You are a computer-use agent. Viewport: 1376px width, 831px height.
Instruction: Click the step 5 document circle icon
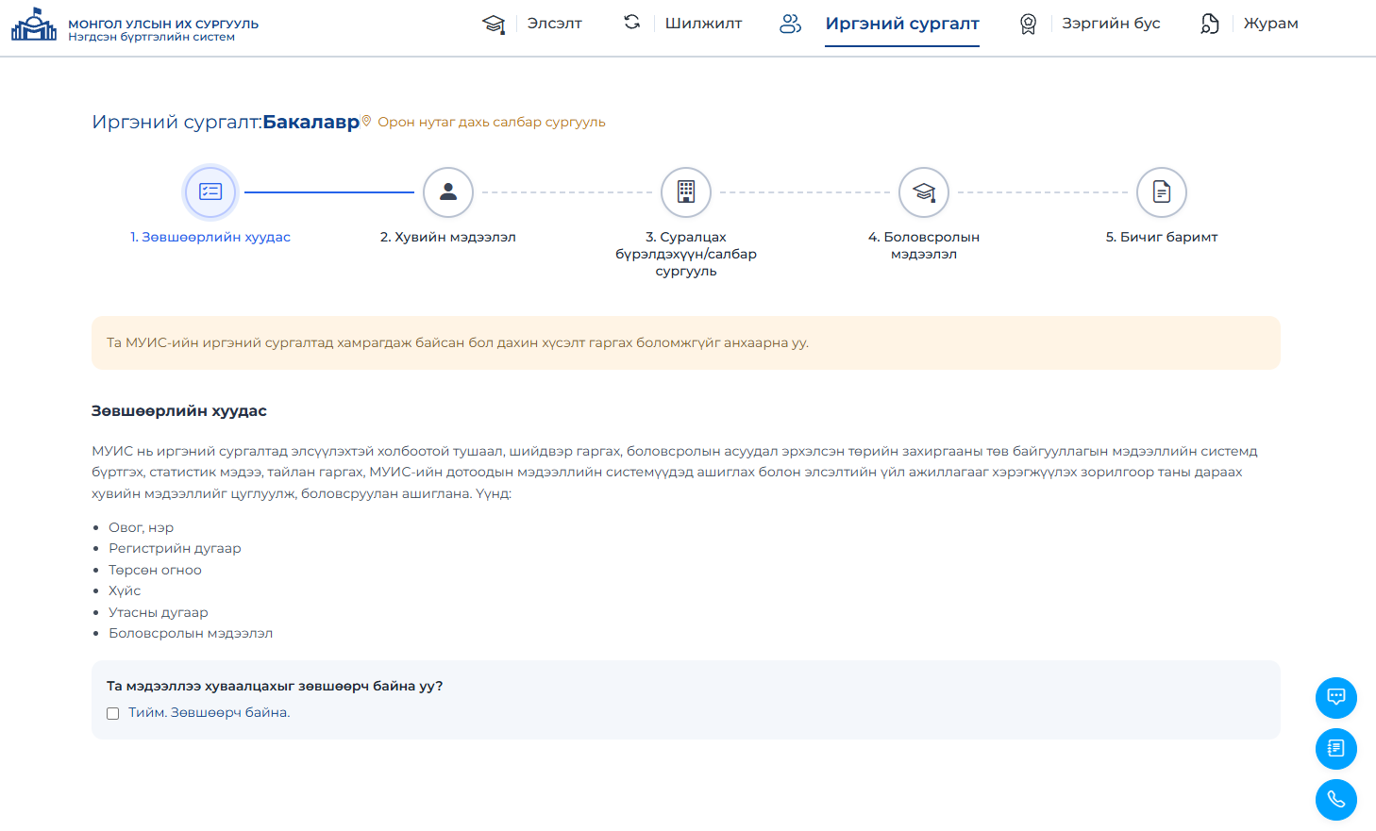1162,192
